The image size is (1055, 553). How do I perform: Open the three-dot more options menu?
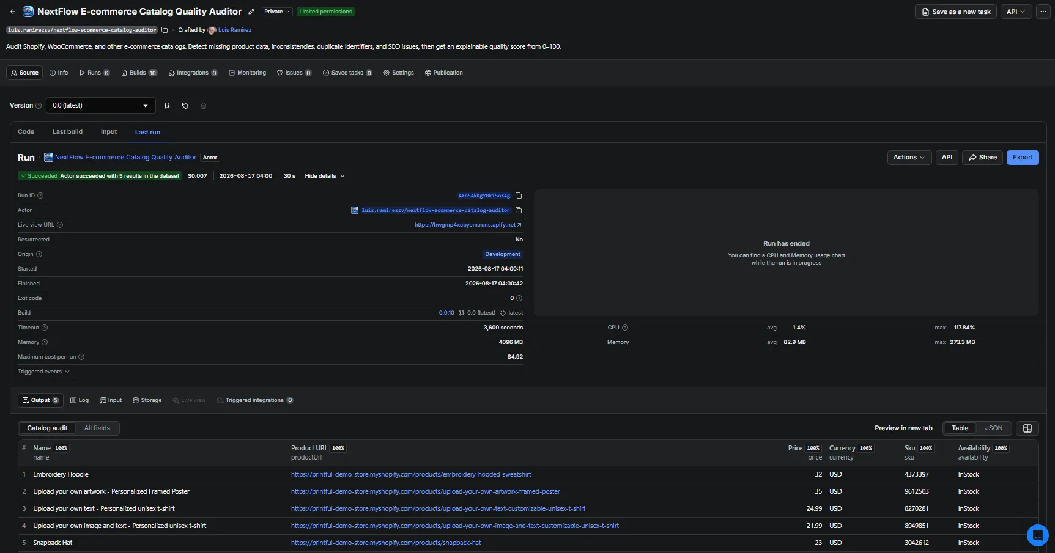pos(1043,12)
